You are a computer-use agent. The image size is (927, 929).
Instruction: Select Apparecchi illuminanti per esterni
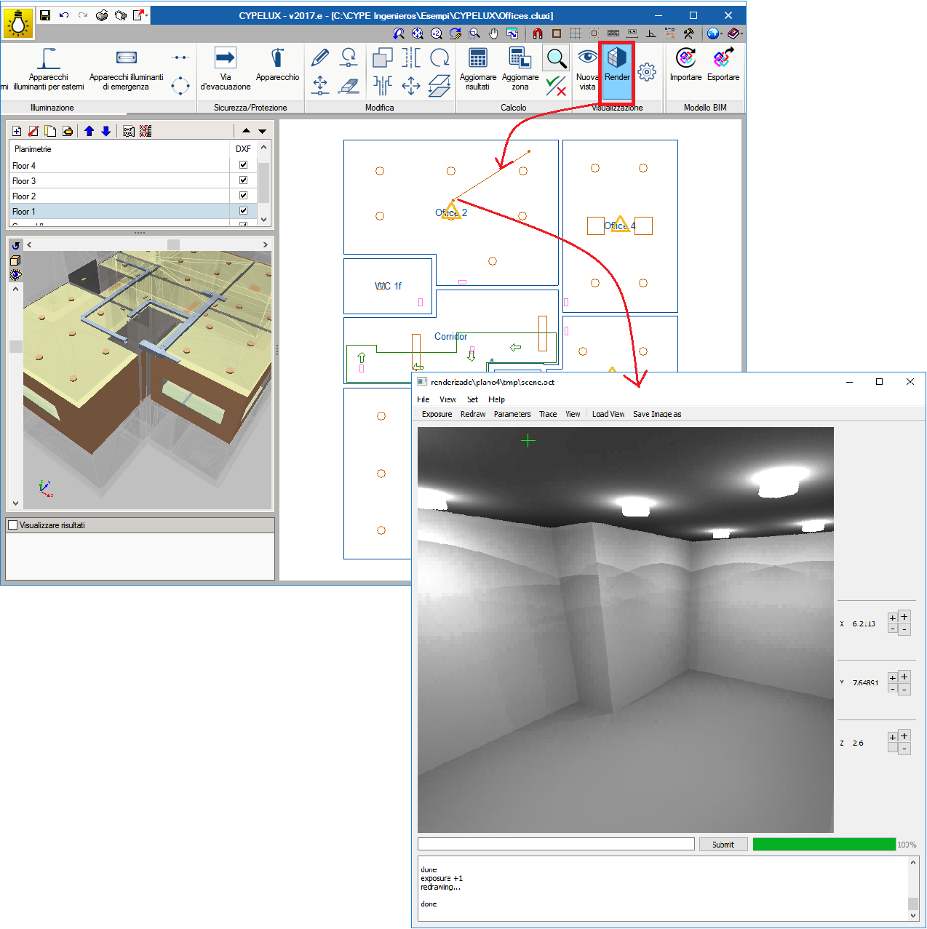click(x=49, y=68)
